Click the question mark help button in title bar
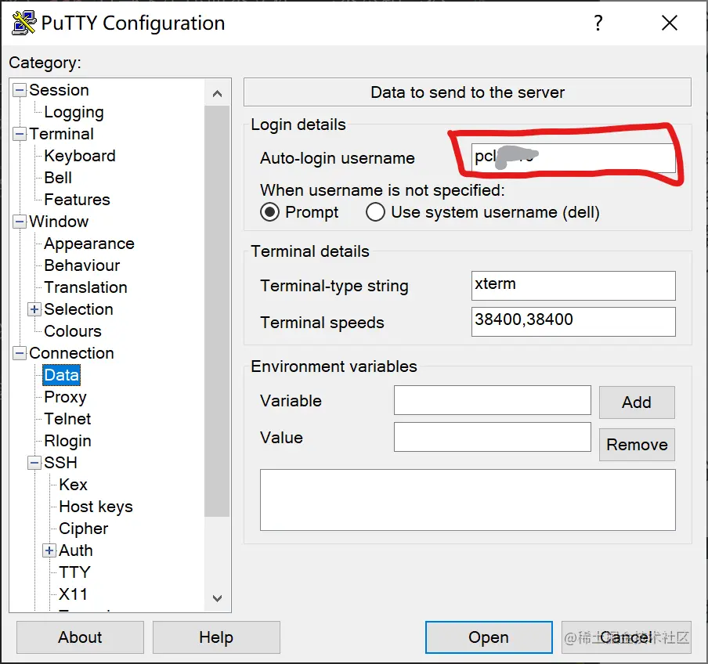708x664 pixels. pos(598,23)
